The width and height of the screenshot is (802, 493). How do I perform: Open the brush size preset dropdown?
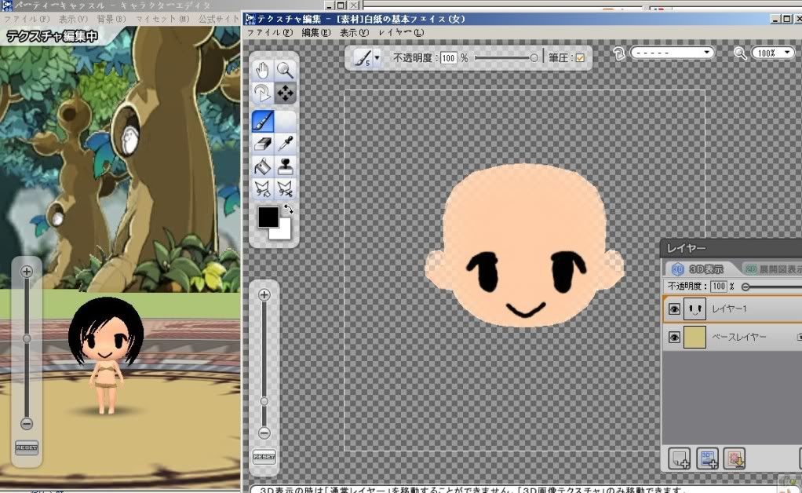click(377, 57)
